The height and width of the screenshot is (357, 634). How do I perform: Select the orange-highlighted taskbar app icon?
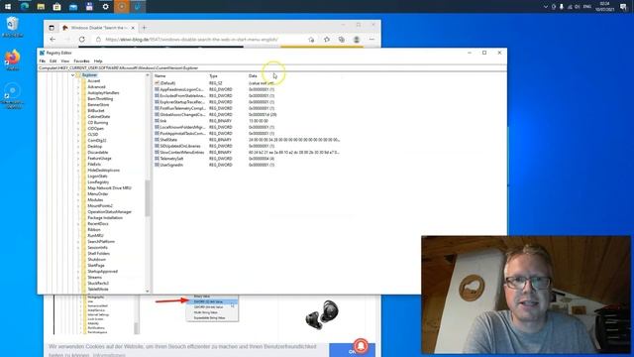coord(122,7)
